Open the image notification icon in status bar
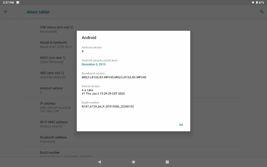267x167 pixels. [18, 3]
